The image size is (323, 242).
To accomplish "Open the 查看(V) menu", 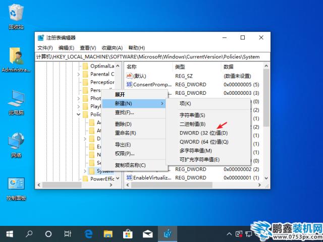I will pyautogui.click(x=88, y=48).
